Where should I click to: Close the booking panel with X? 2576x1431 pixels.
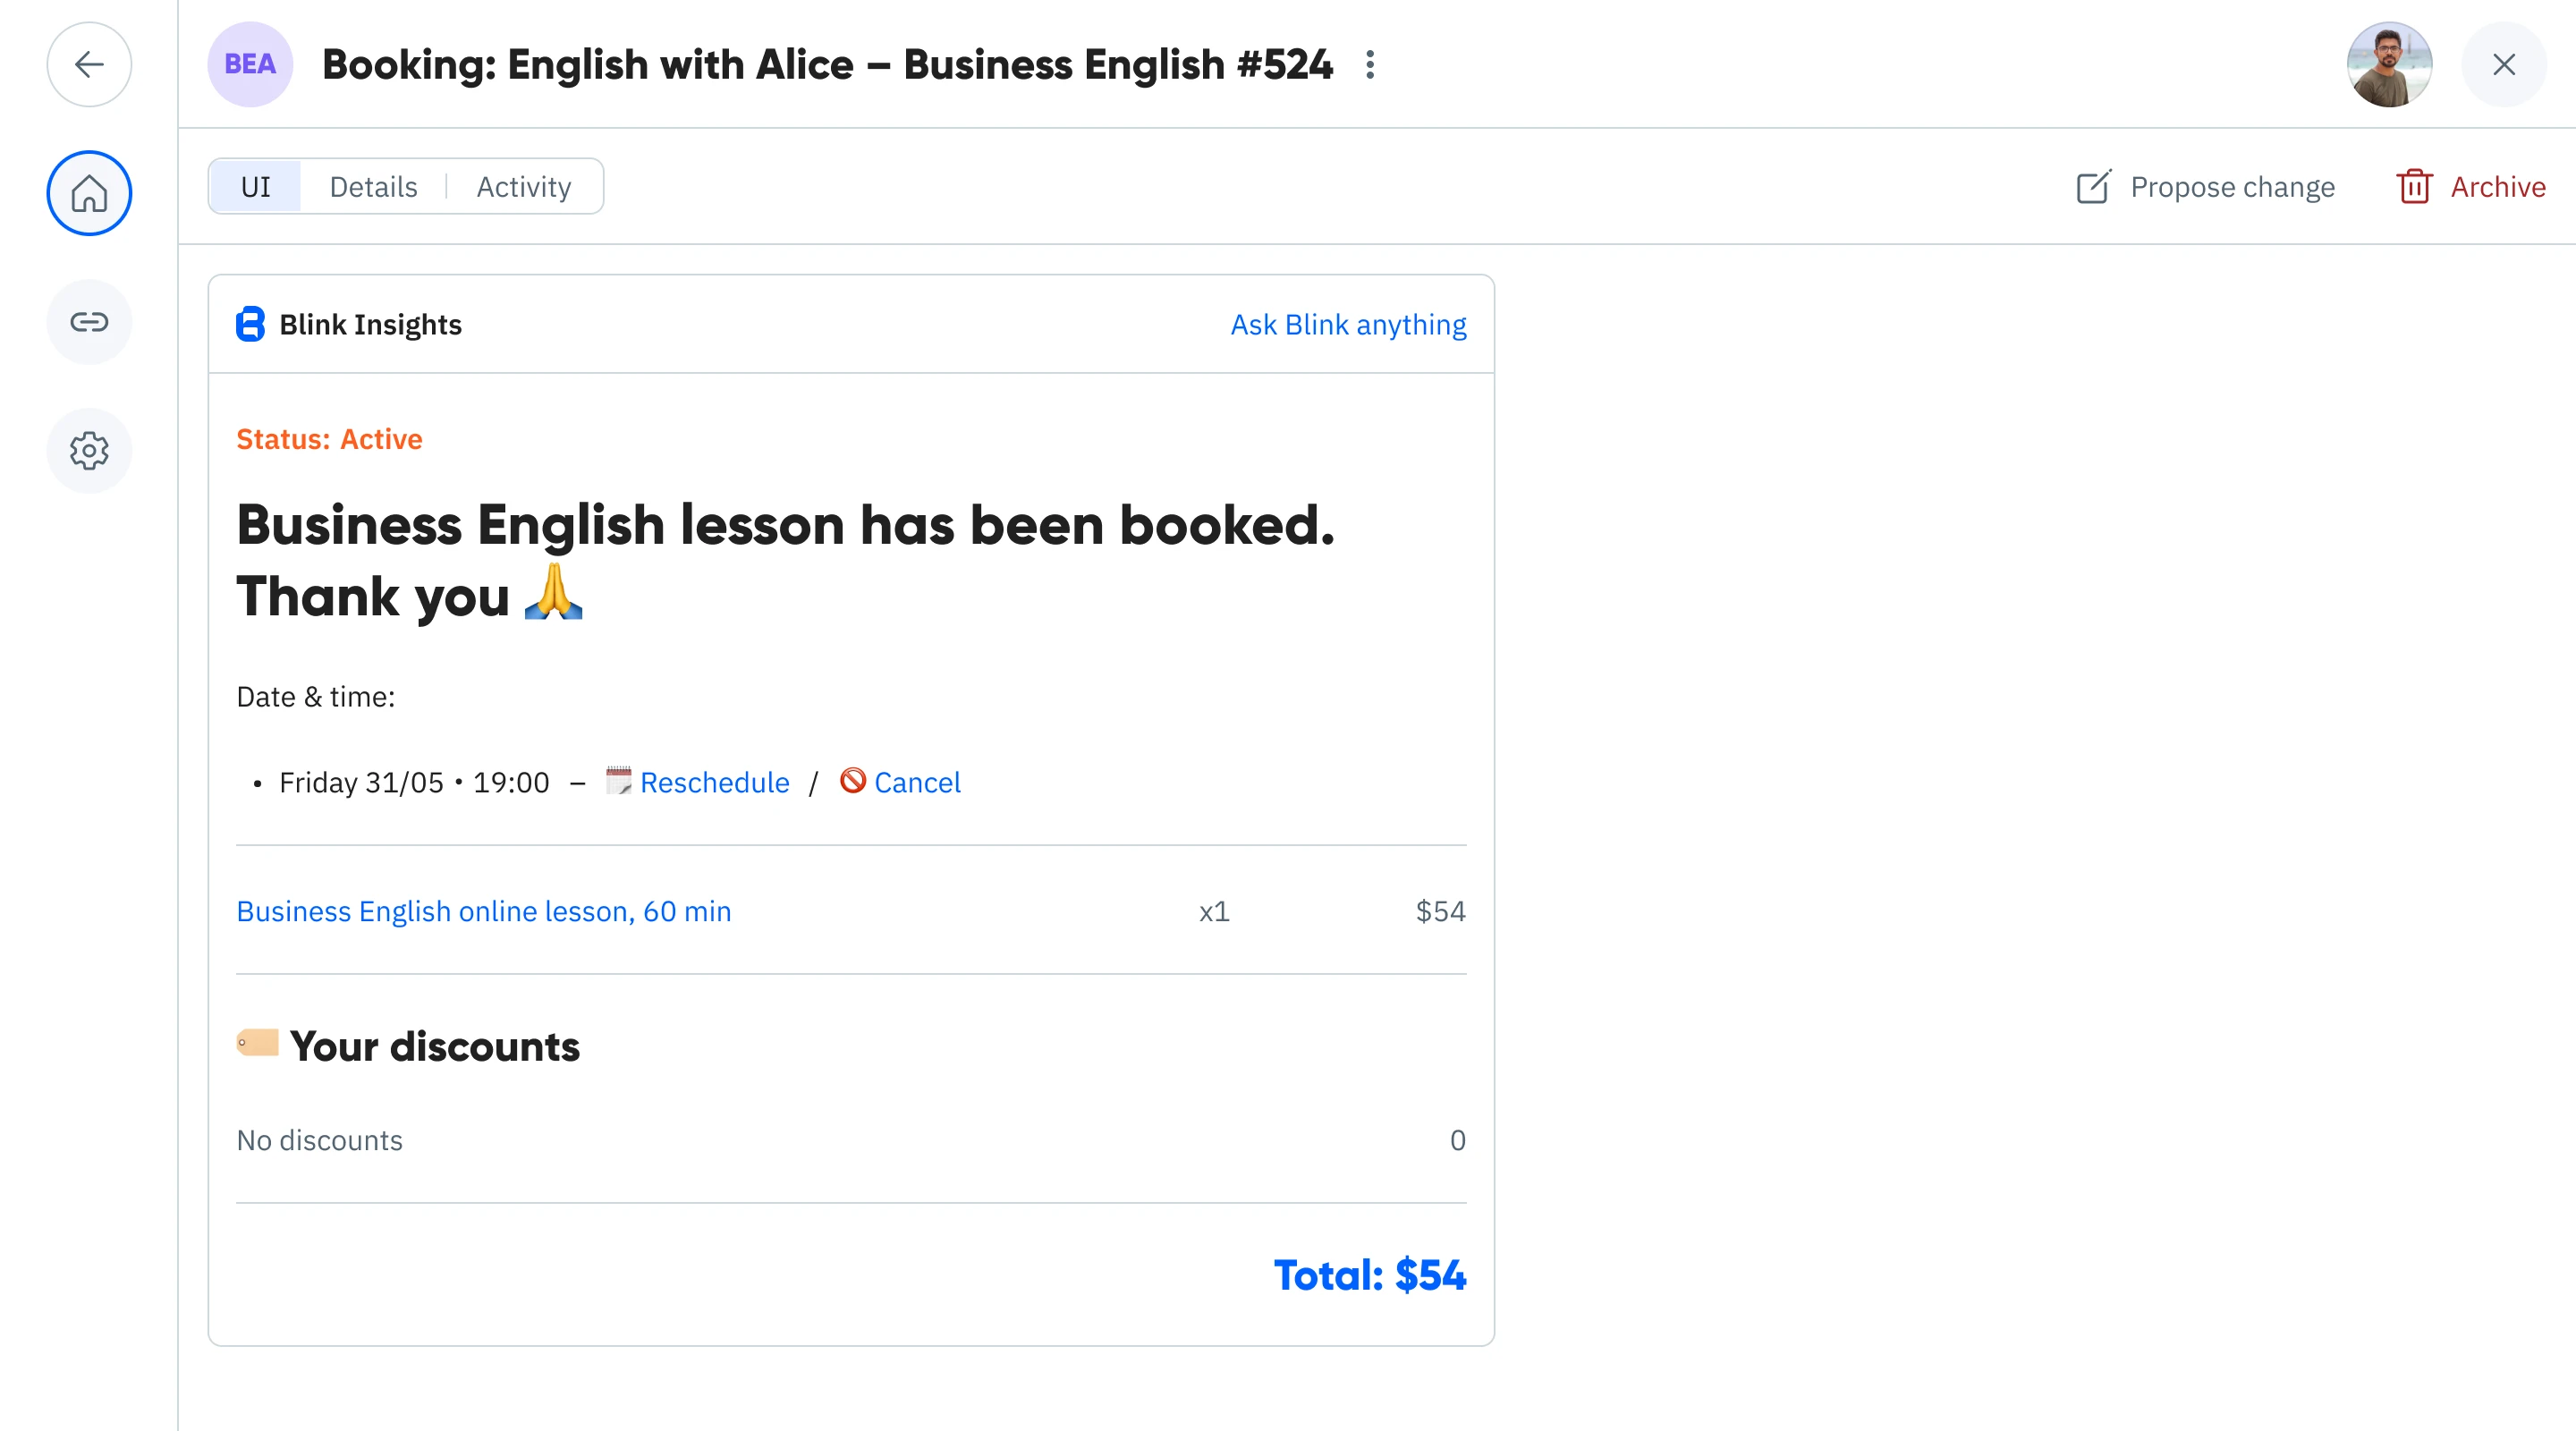(x=2503, y=65)
